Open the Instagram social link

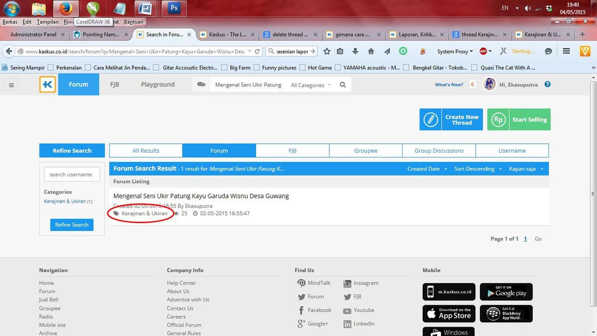coord(361,283)
